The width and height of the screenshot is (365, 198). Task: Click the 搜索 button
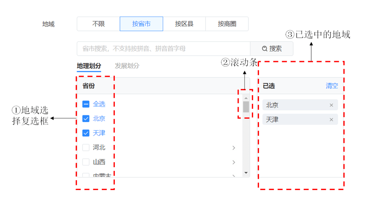coord(272,49)
